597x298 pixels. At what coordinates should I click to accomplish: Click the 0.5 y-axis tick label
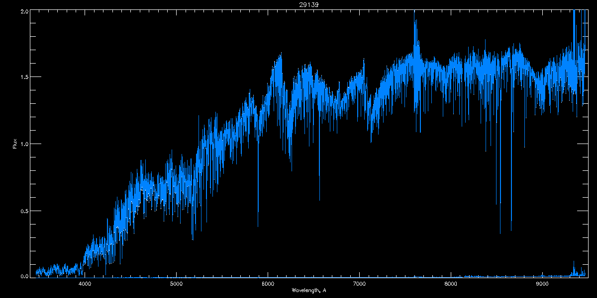pos(23,211)
